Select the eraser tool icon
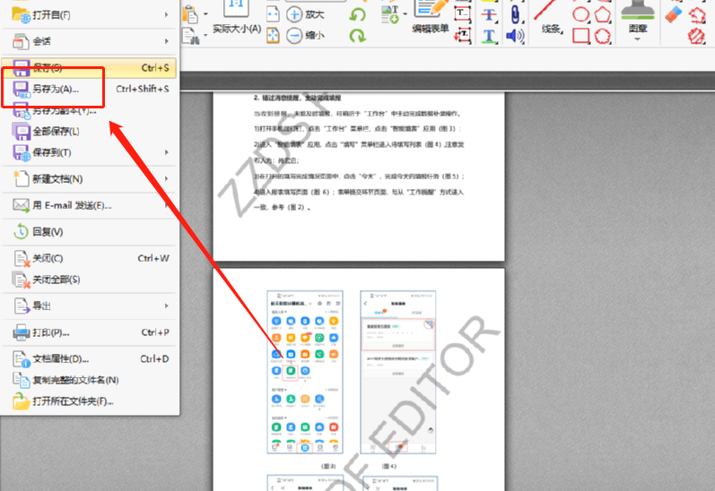 coord(673,13)
